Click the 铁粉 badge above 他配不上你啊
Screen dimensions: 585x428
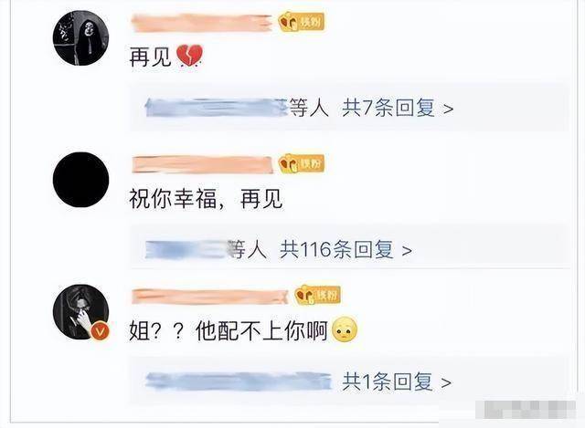pyautogui.click(x=318, y=296)
